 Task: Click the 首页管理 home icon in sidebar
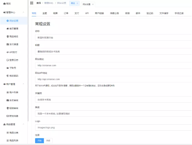point(7,29)
